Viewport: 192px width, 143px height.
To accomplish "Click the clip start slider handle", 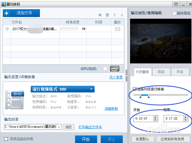I will pos(140,97).
